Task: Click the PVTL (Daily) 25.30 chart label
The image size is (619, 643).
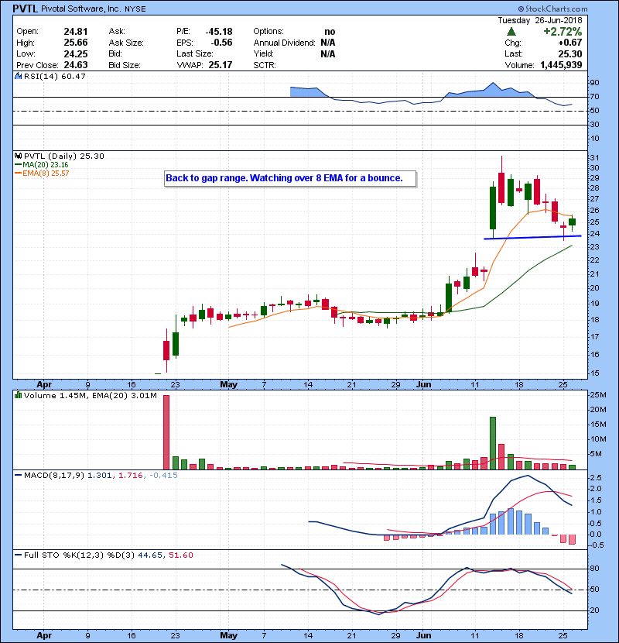Action: tap(64, 156)
